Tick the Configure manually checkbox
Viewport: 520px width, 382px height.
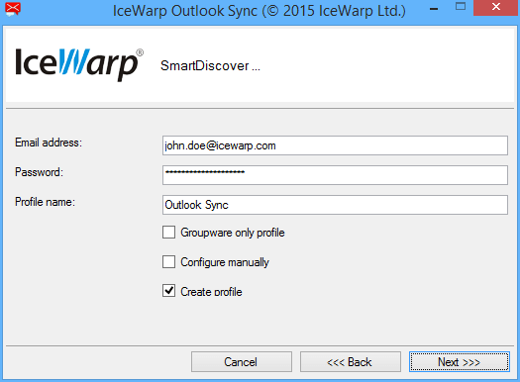click(168, 261)
